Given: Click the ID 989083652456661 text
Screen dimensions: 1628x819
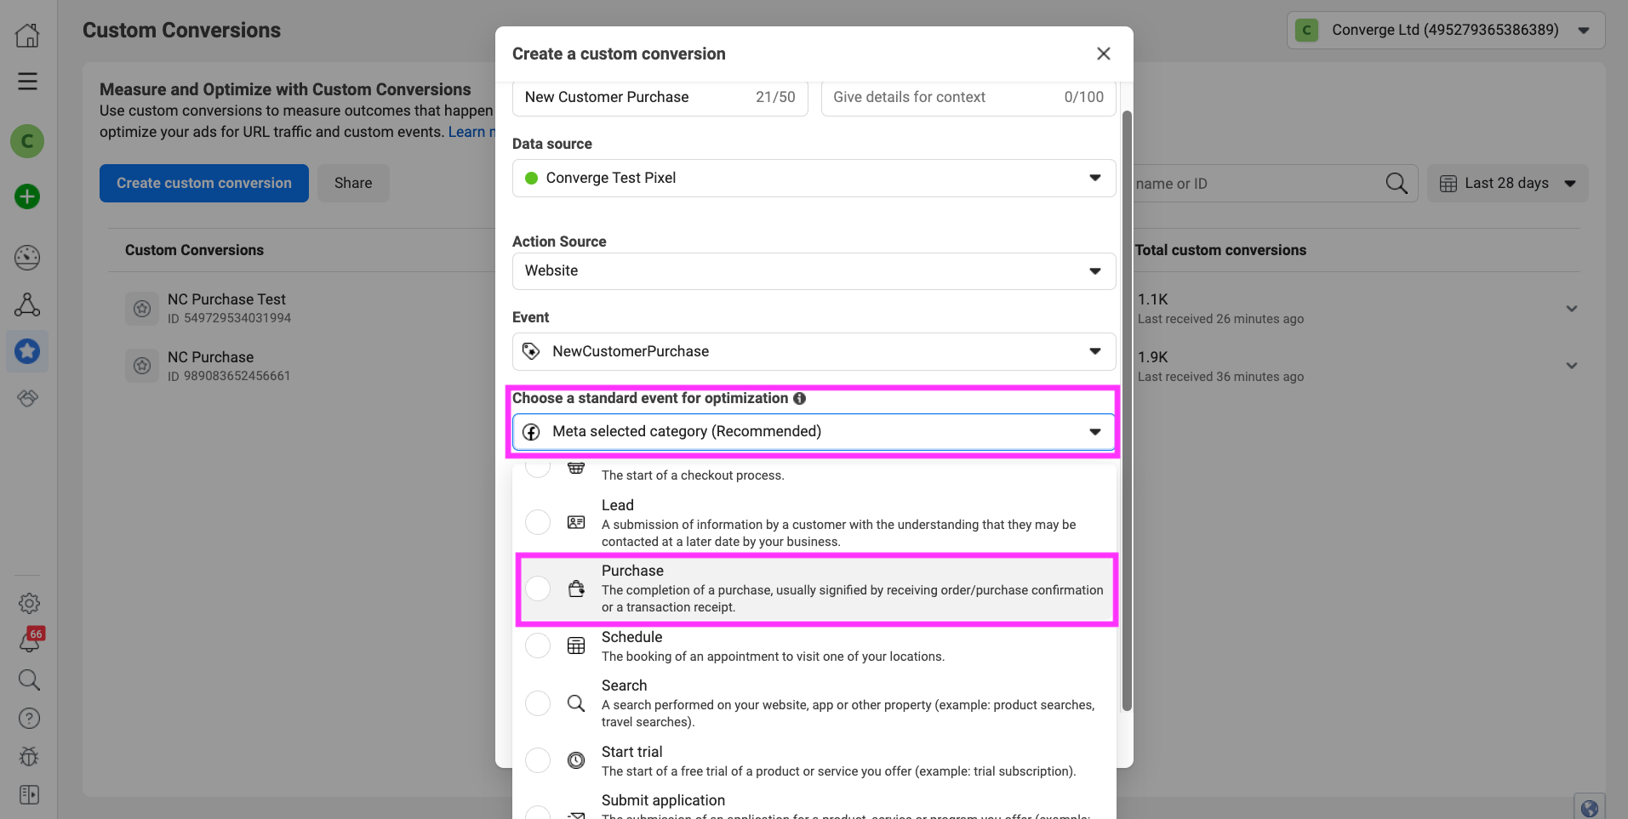Looking at the screenshot, I should click(229, 376).
